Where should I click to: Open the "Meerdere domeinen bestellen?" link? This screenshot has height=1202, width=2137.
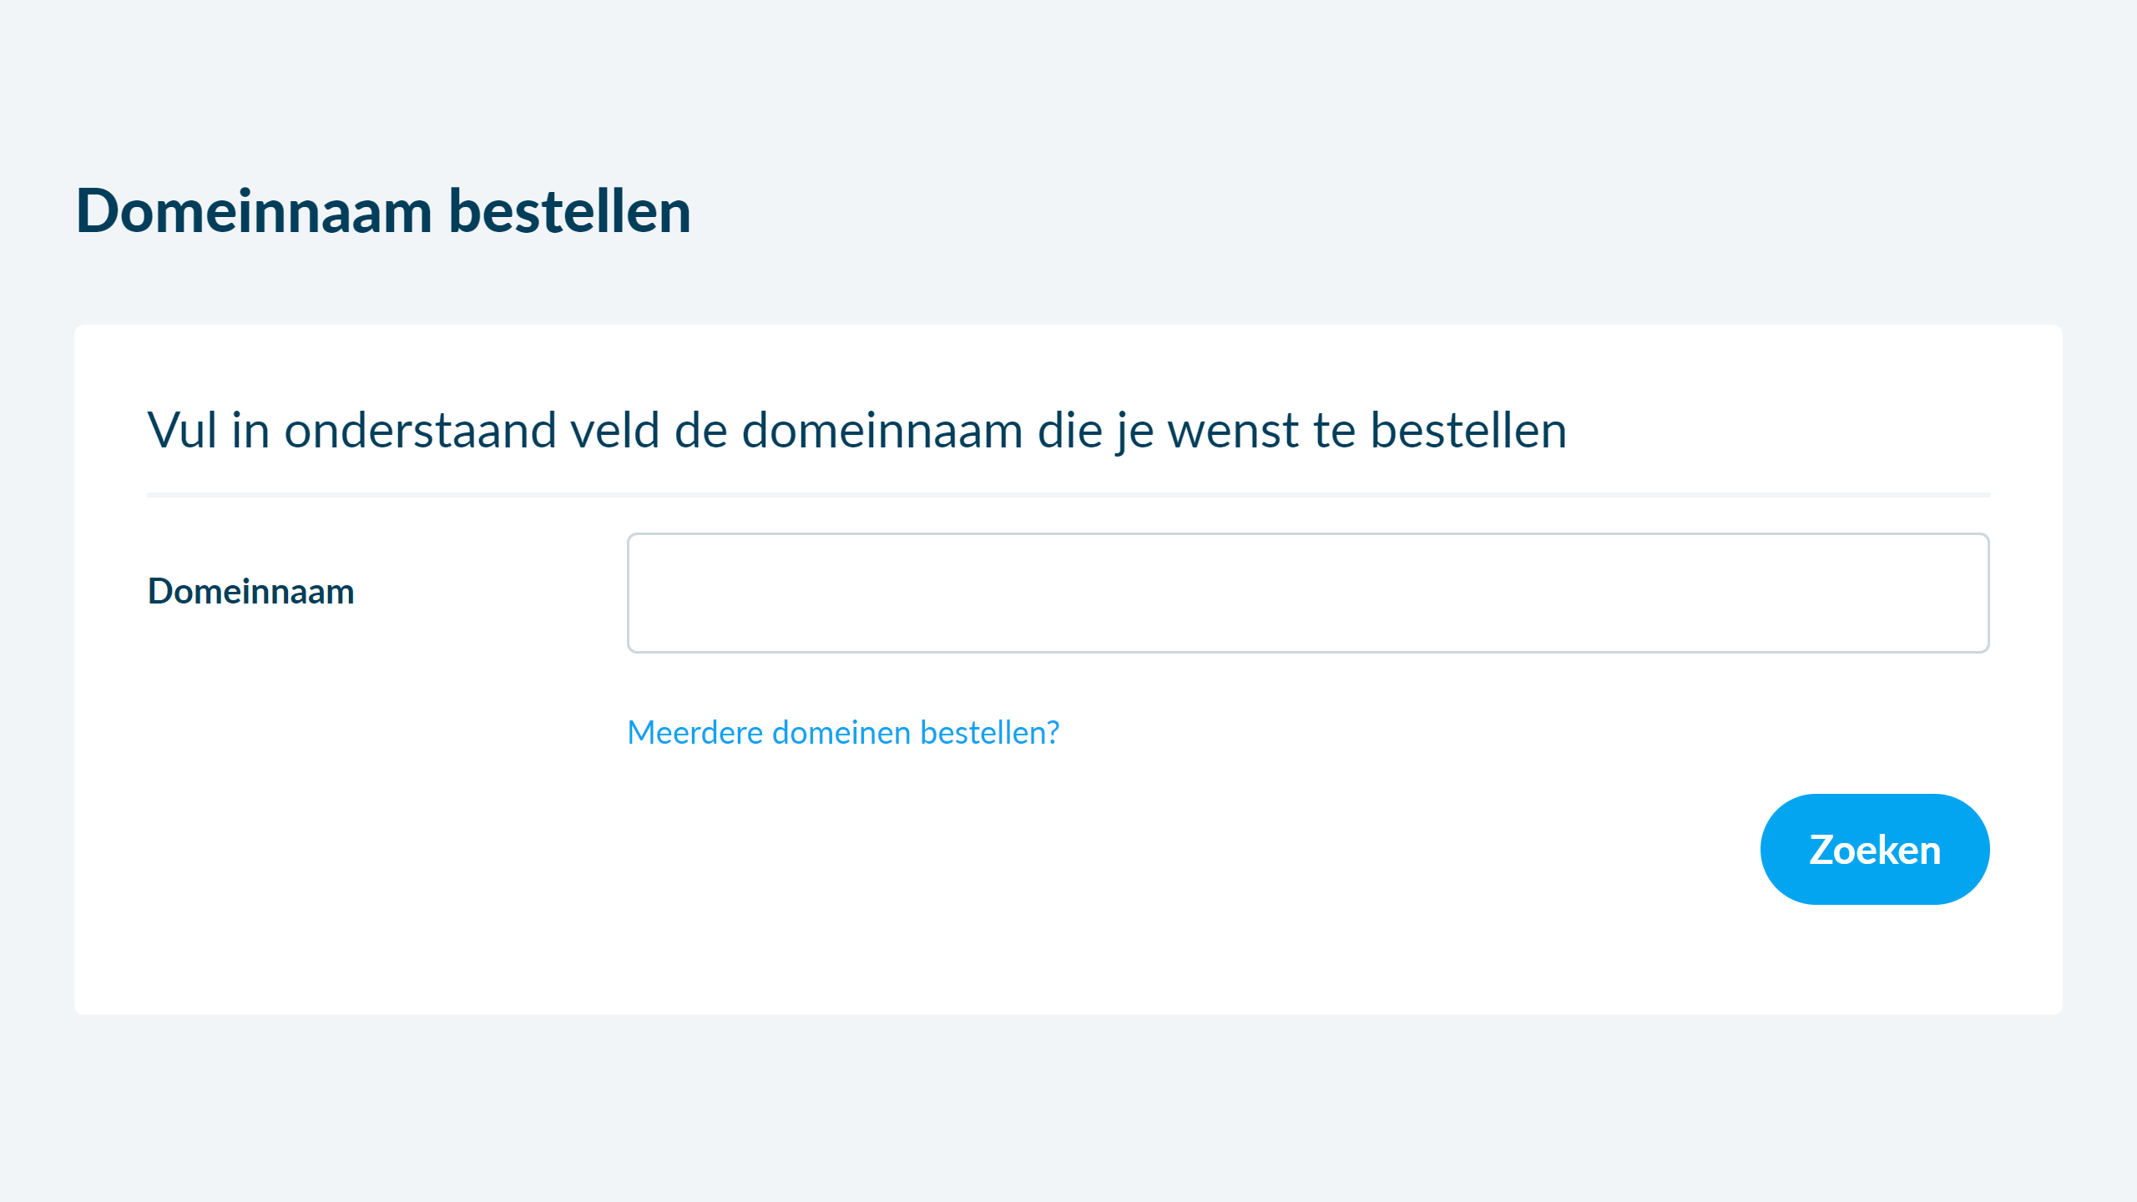843,733
